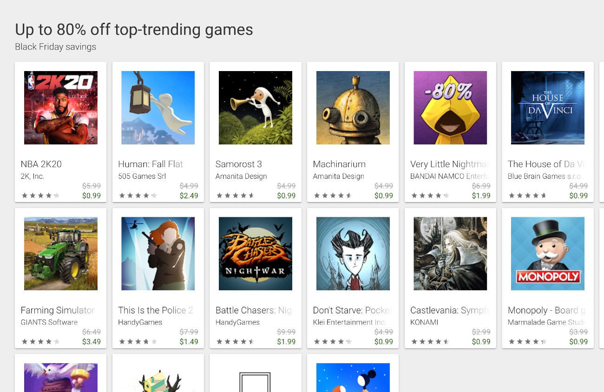Open the Amanita Design link under Samorost 3
Screen dimensions: 604x392
pos(241,176)
